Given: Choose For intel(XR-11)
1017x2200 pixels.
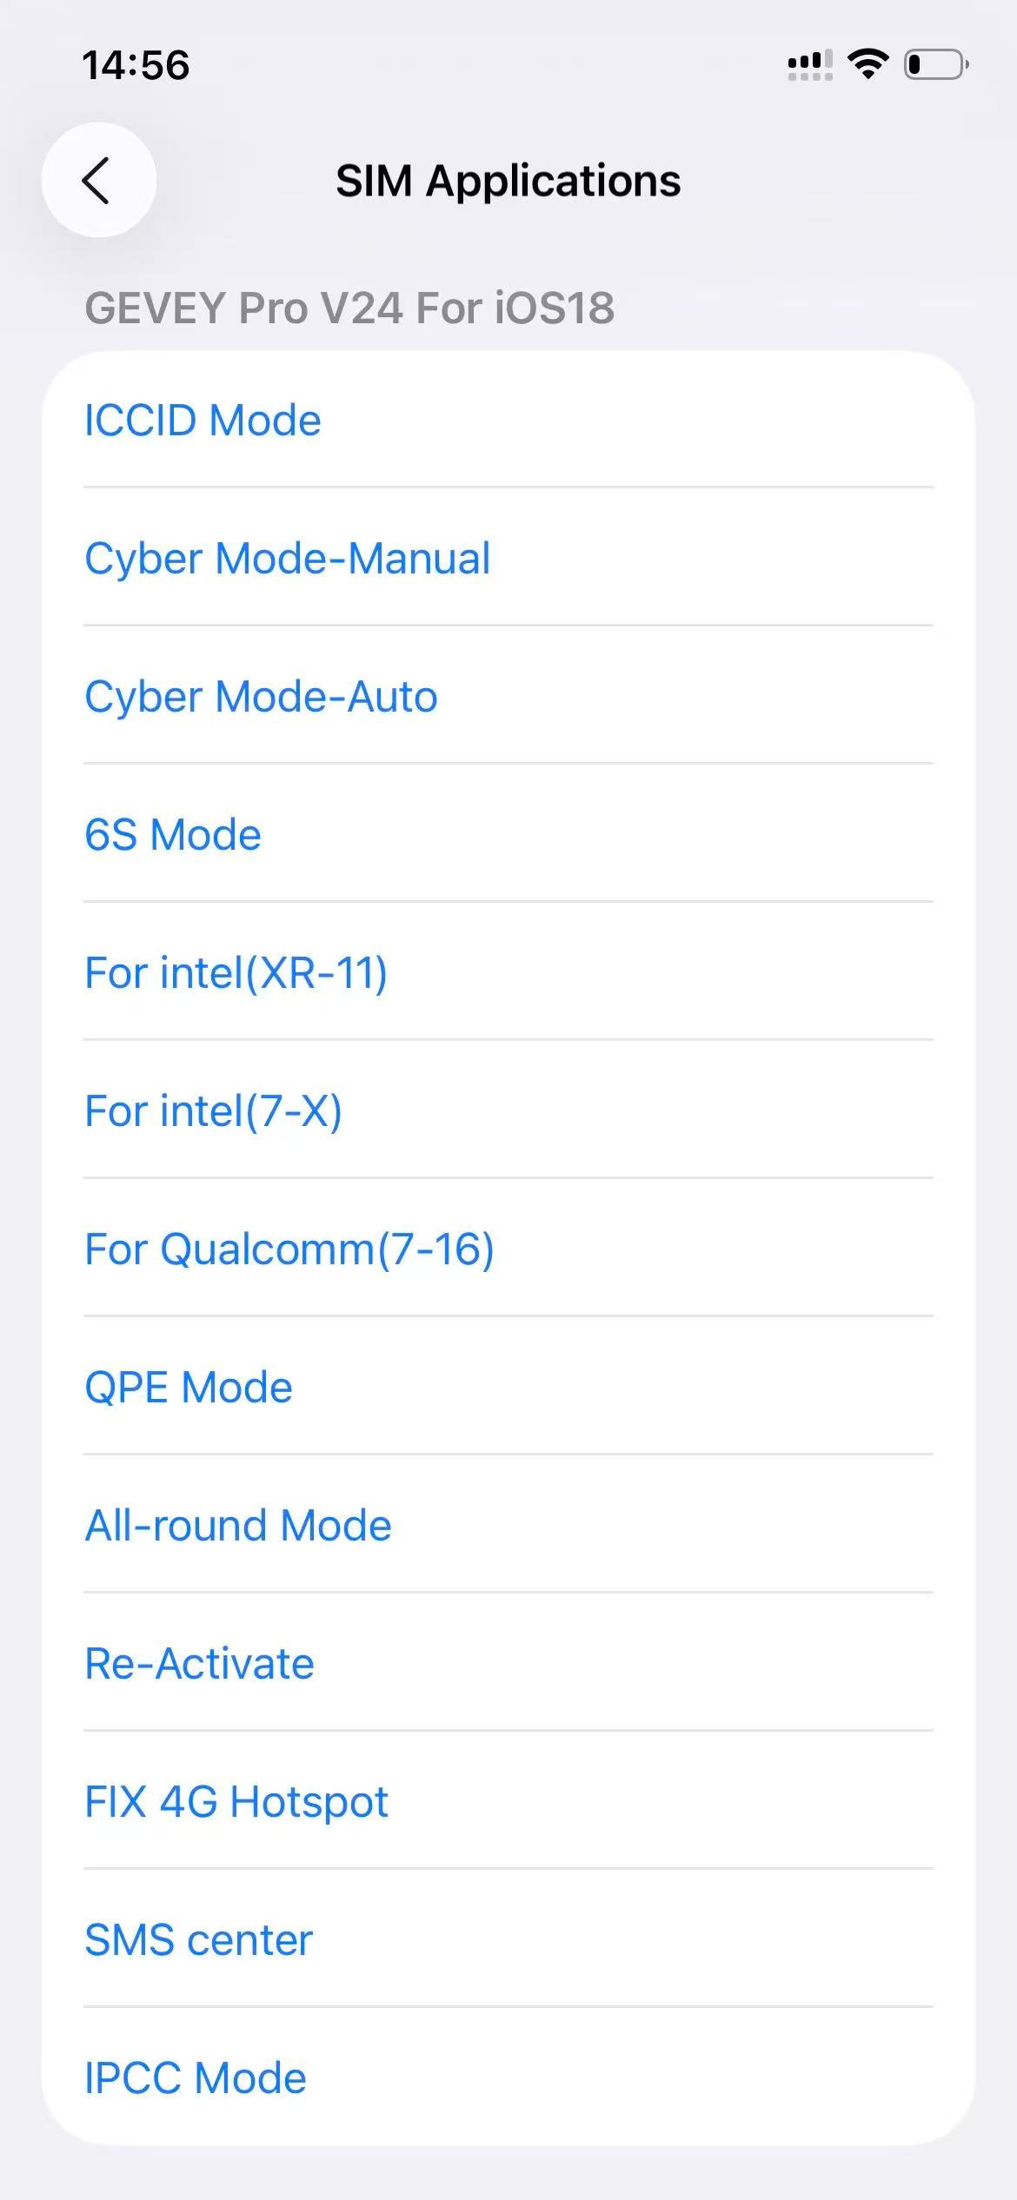Looking at the screenshot, I should pyautogui.click(x=236, y=972).
